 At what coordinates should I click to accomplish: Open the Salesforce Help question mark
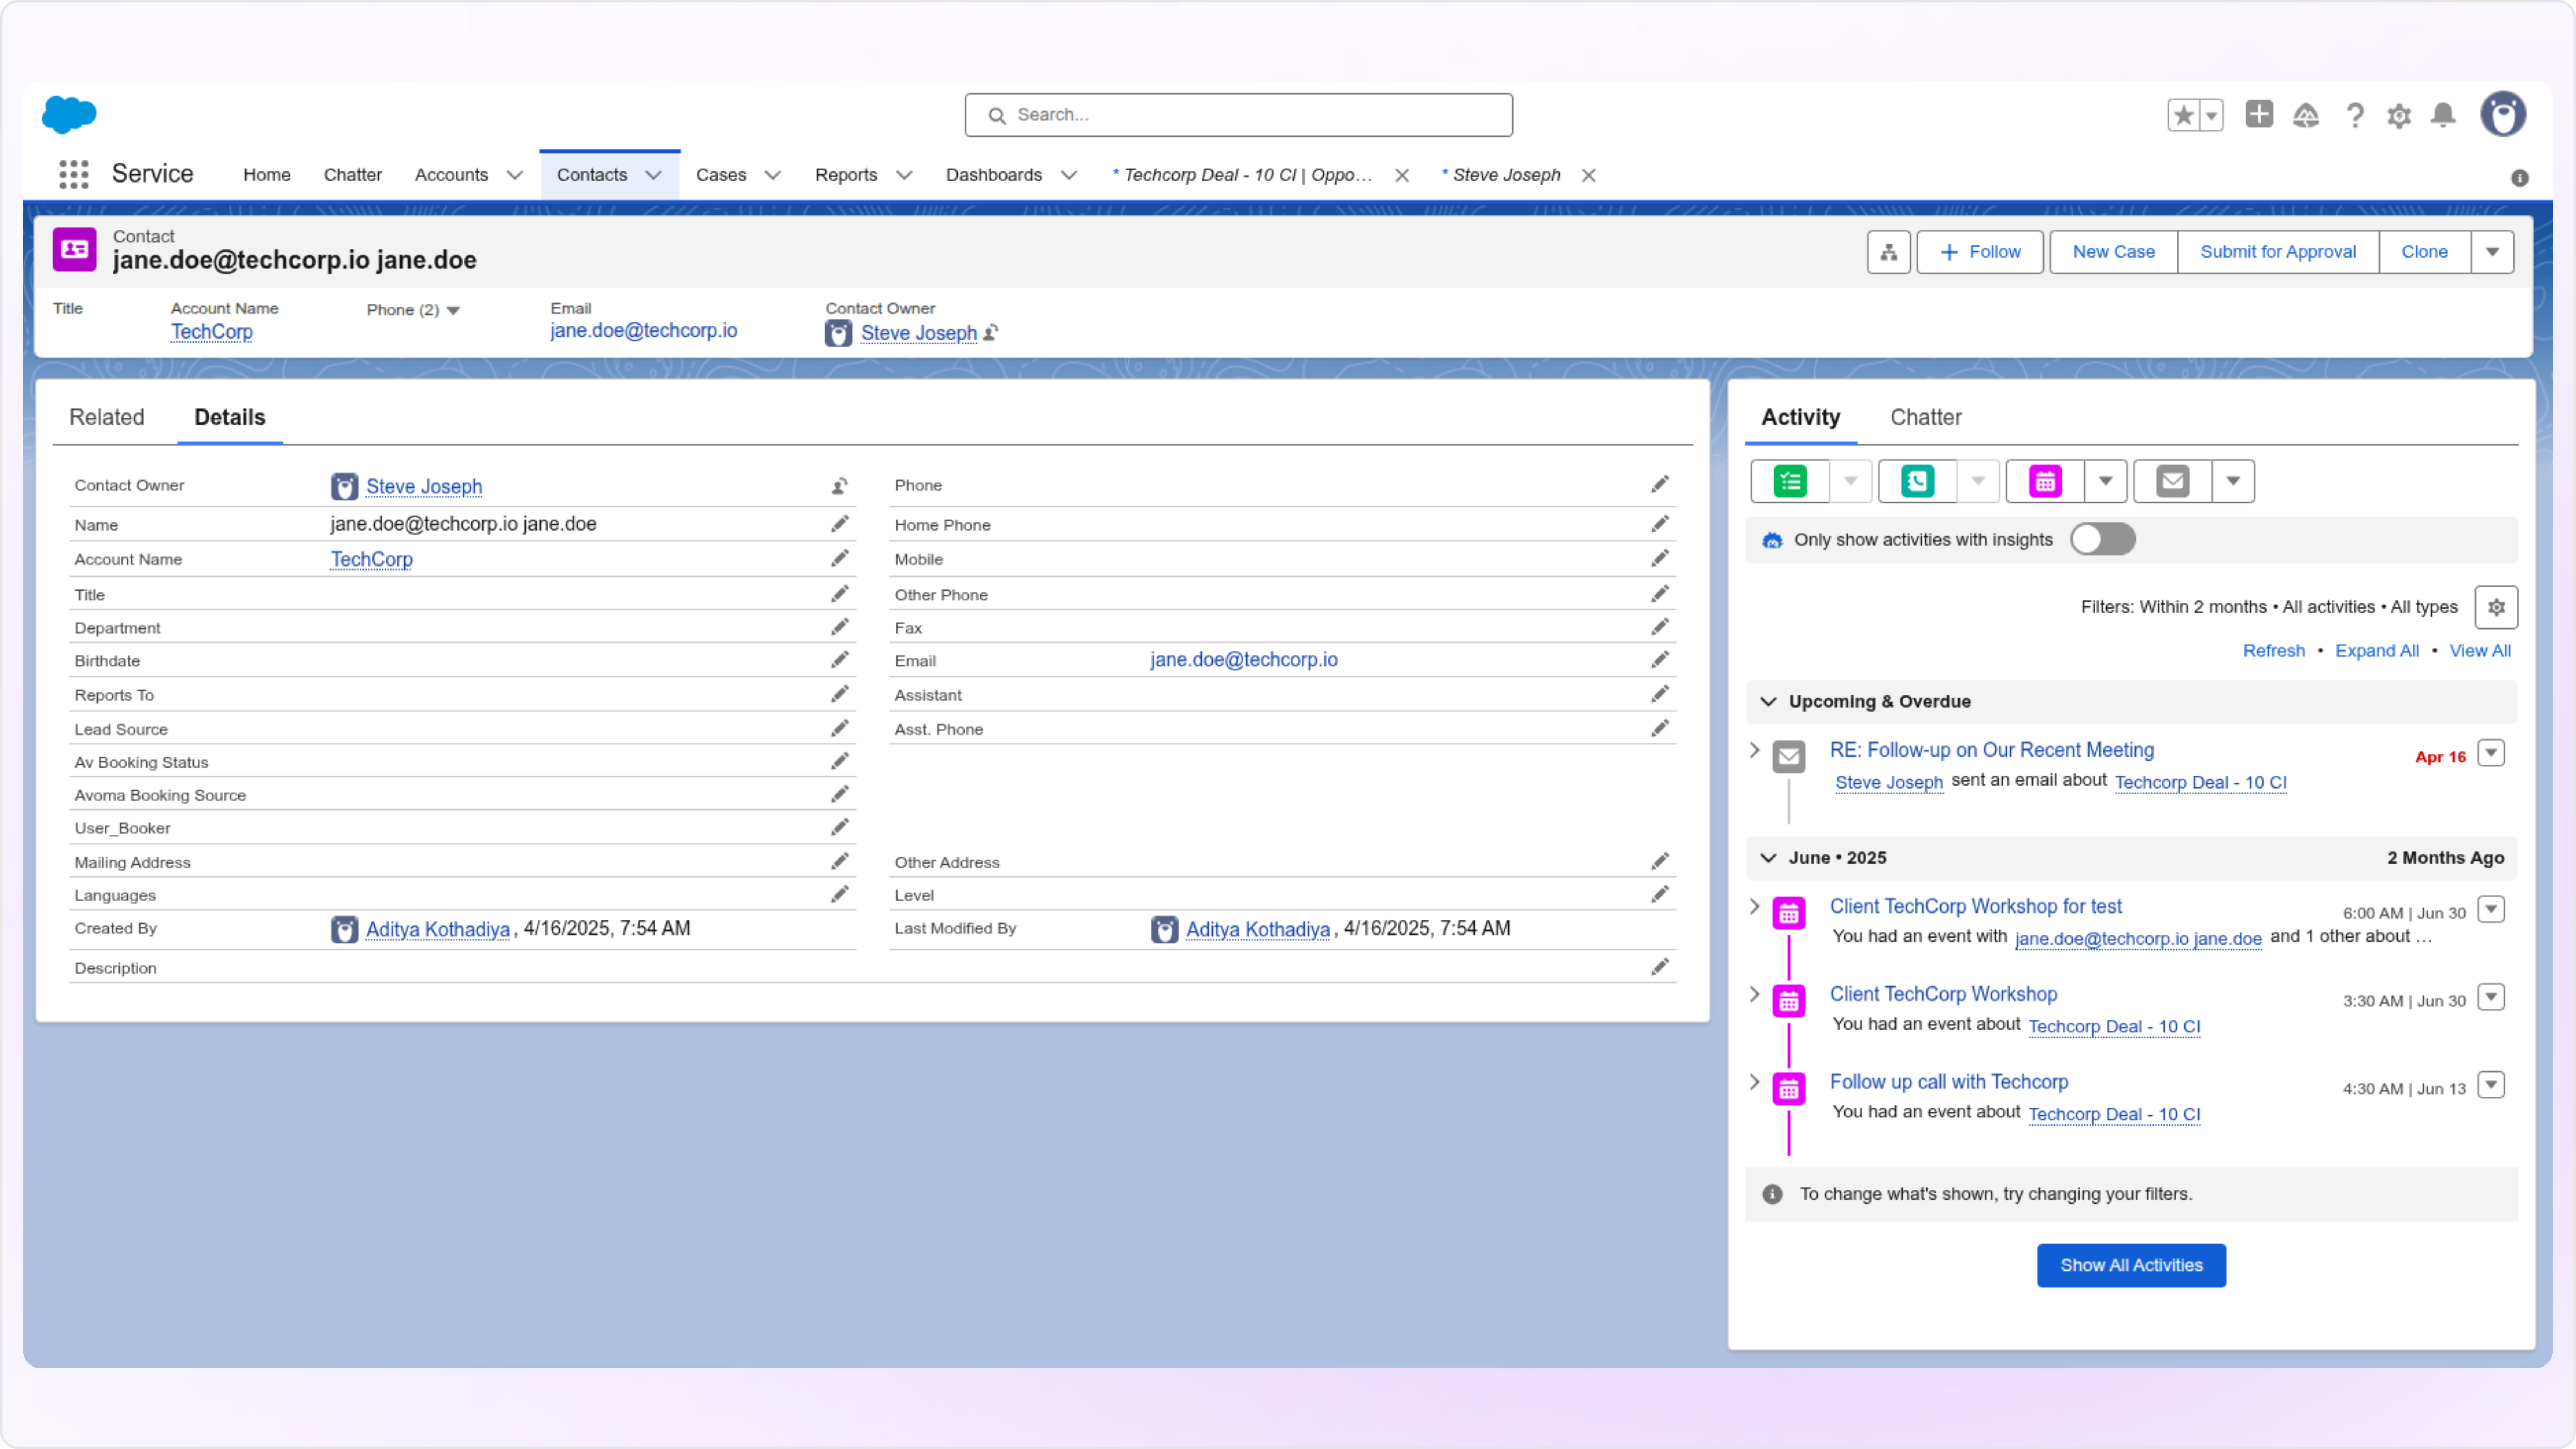click(x=2355, y=115)
